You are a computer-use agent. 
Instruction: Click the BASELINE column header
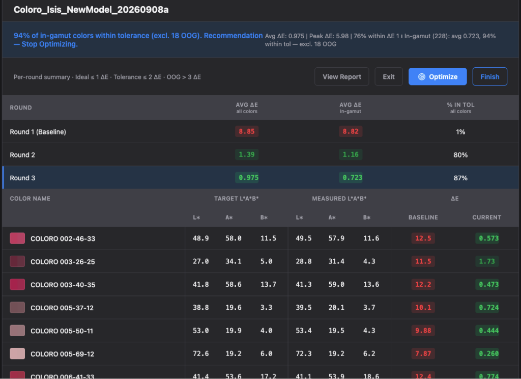tap(423, 218)
